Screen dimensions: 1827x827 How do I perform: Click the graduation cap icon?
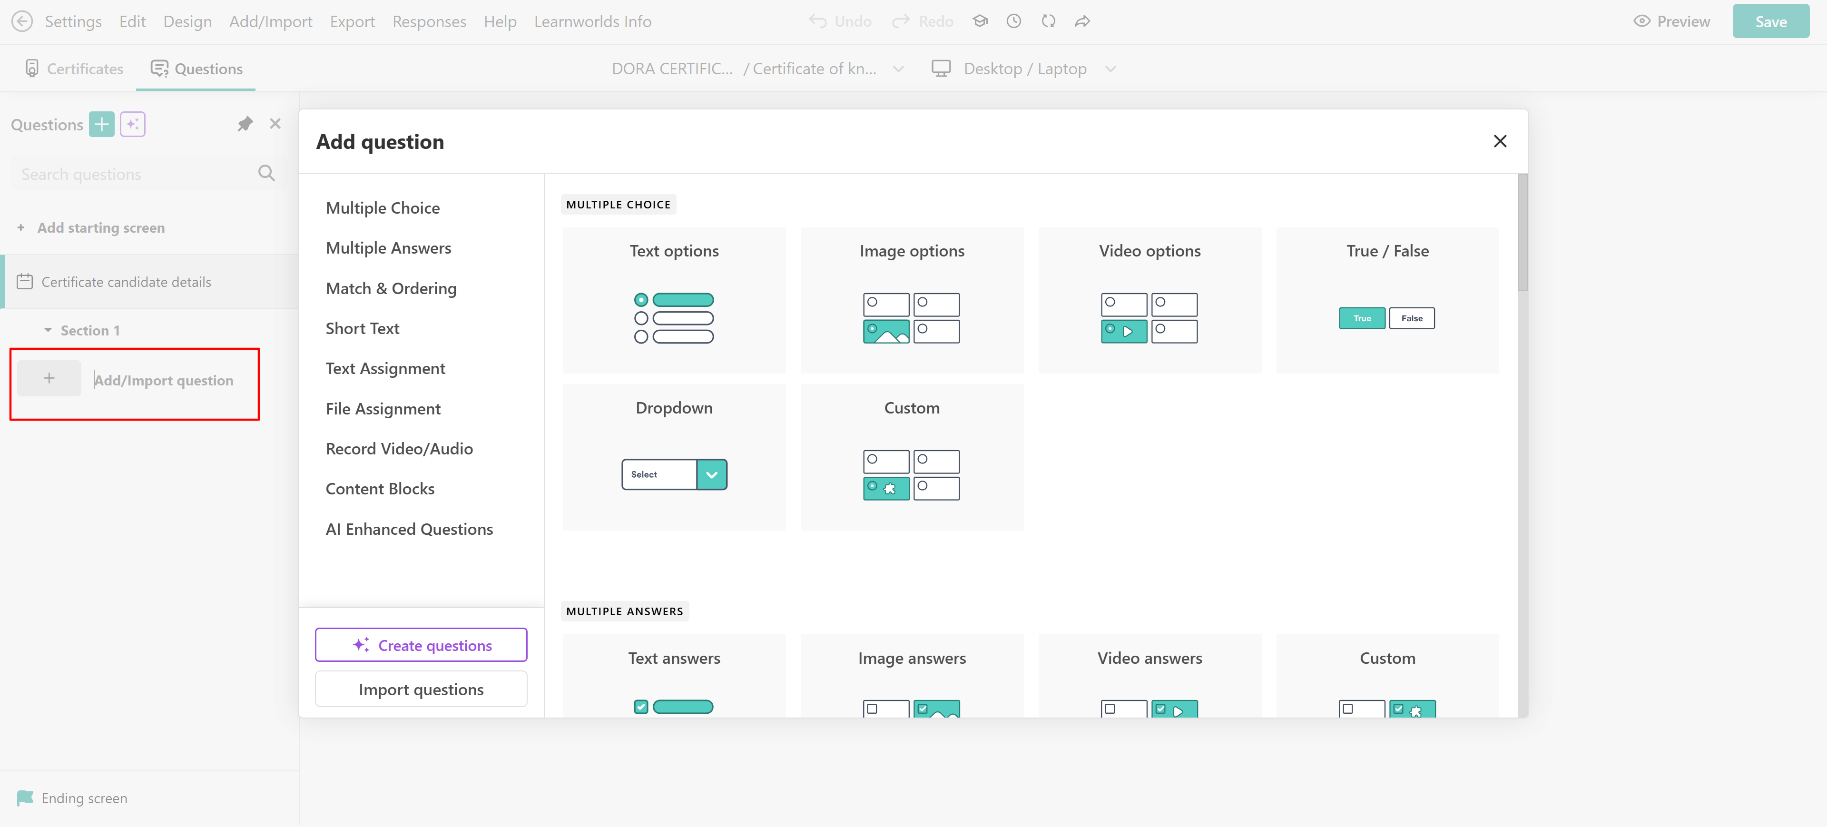[980, 21]
